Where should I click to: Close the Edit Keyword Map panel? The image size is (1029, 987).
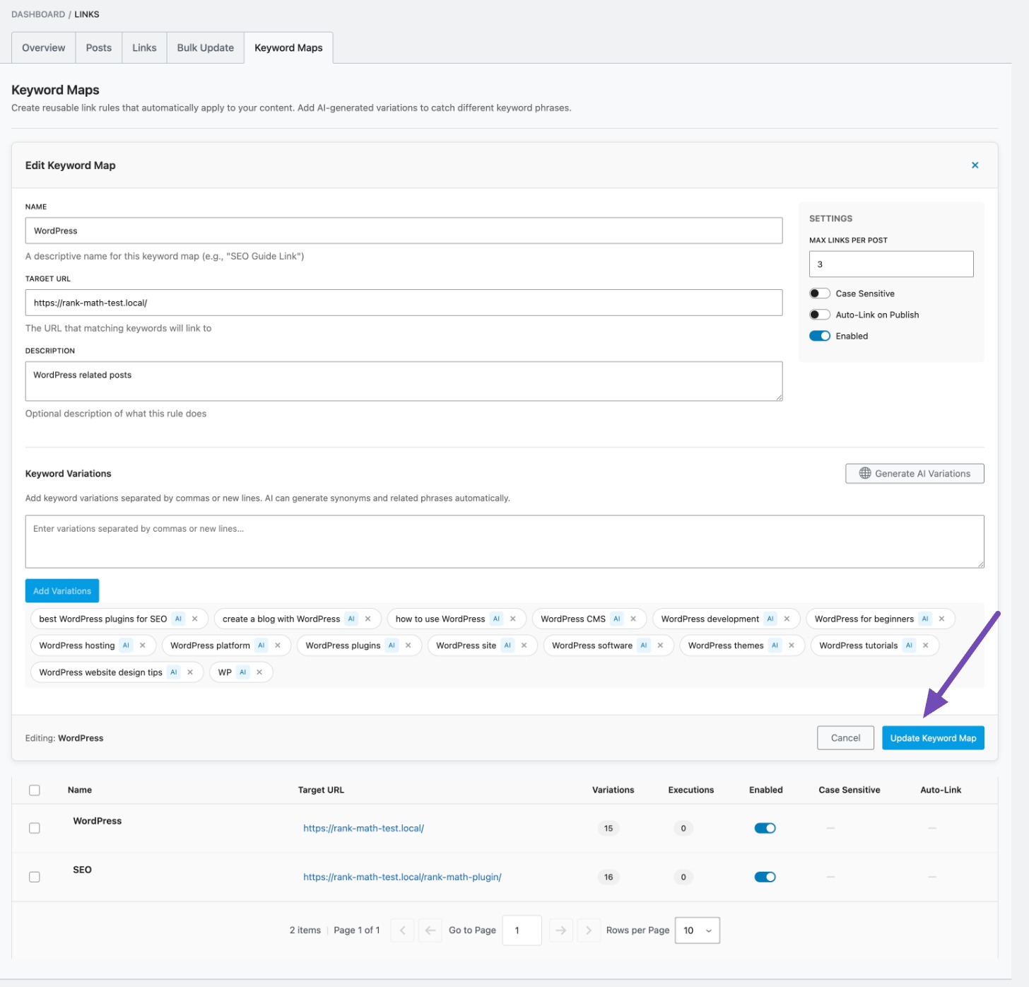[x=975, y=165]
